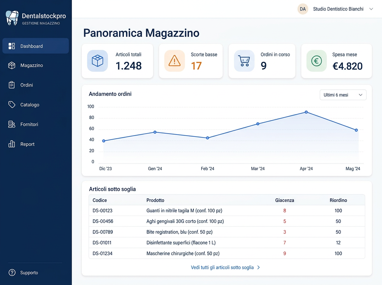The width and height of the screenshot is (382, 285).
Task: Click the Codice column header
Action: click(100, 200)
